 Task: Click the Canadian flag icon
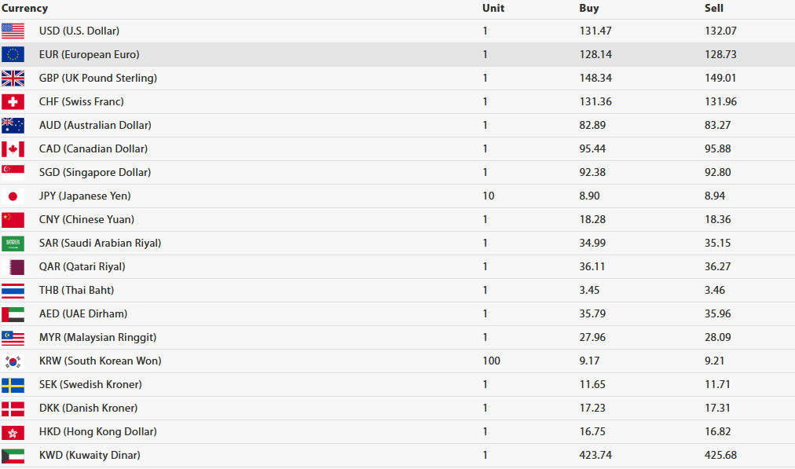point(13,149)
